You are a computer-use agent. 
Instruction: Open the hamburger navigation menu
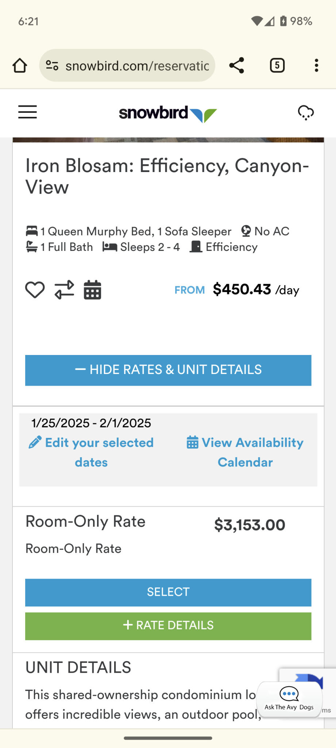click(28, 112)
